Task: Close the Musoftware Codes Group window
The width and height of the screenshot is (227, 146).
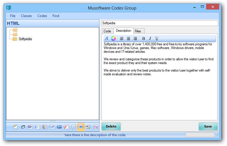Action: 213,7
